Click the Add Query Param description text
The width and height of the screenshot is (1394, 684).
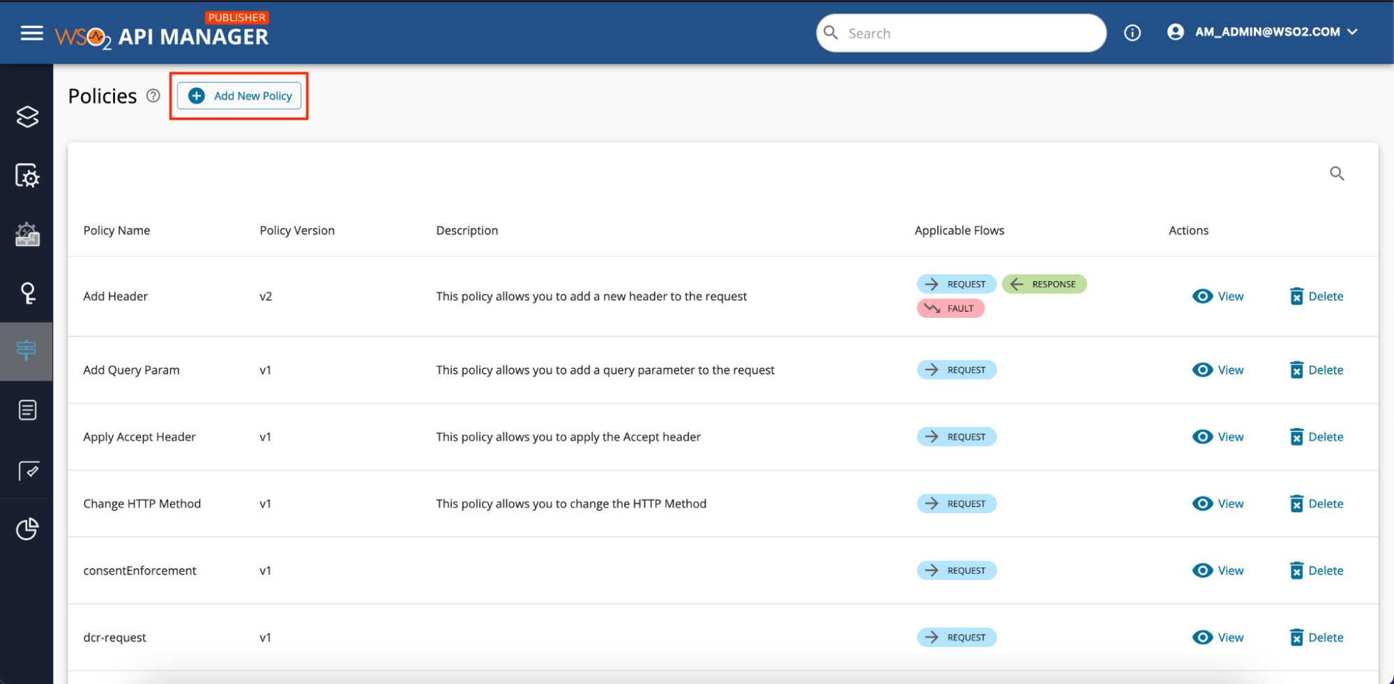605,370
